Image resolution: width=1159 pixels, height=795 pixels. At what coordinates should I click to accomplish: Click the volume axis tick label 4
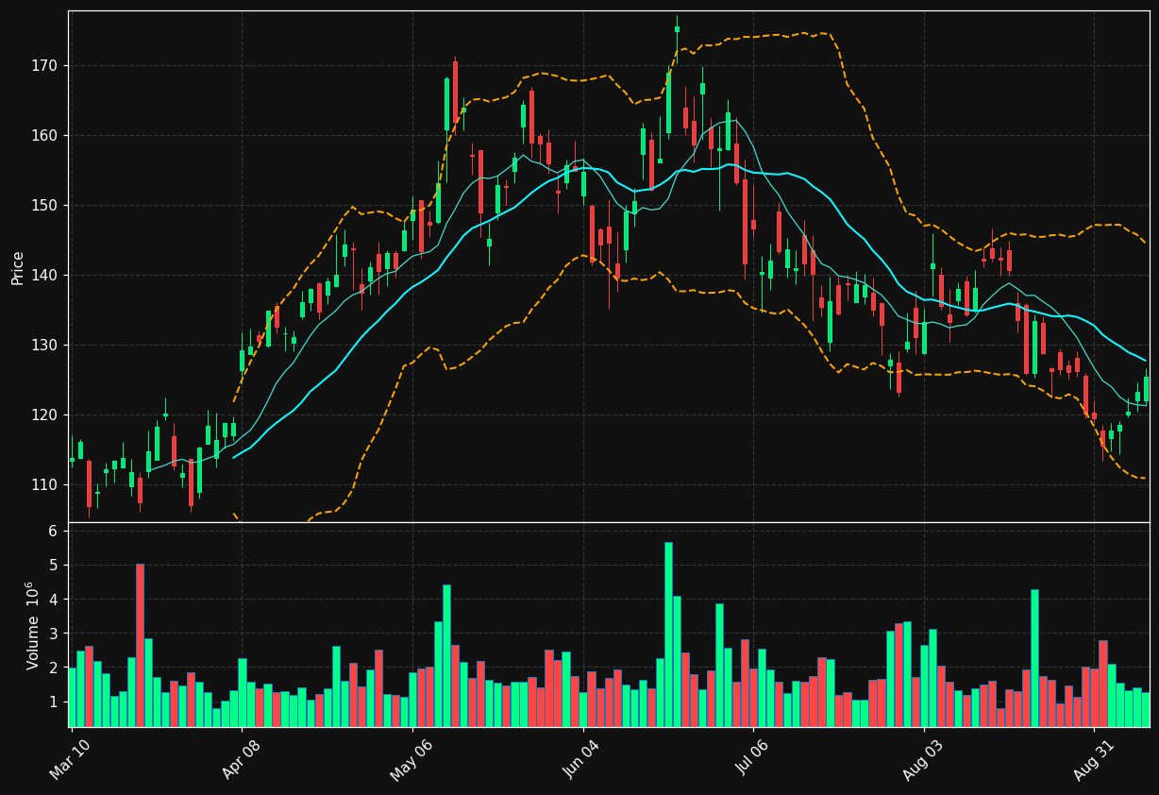(x=54, y=600)
